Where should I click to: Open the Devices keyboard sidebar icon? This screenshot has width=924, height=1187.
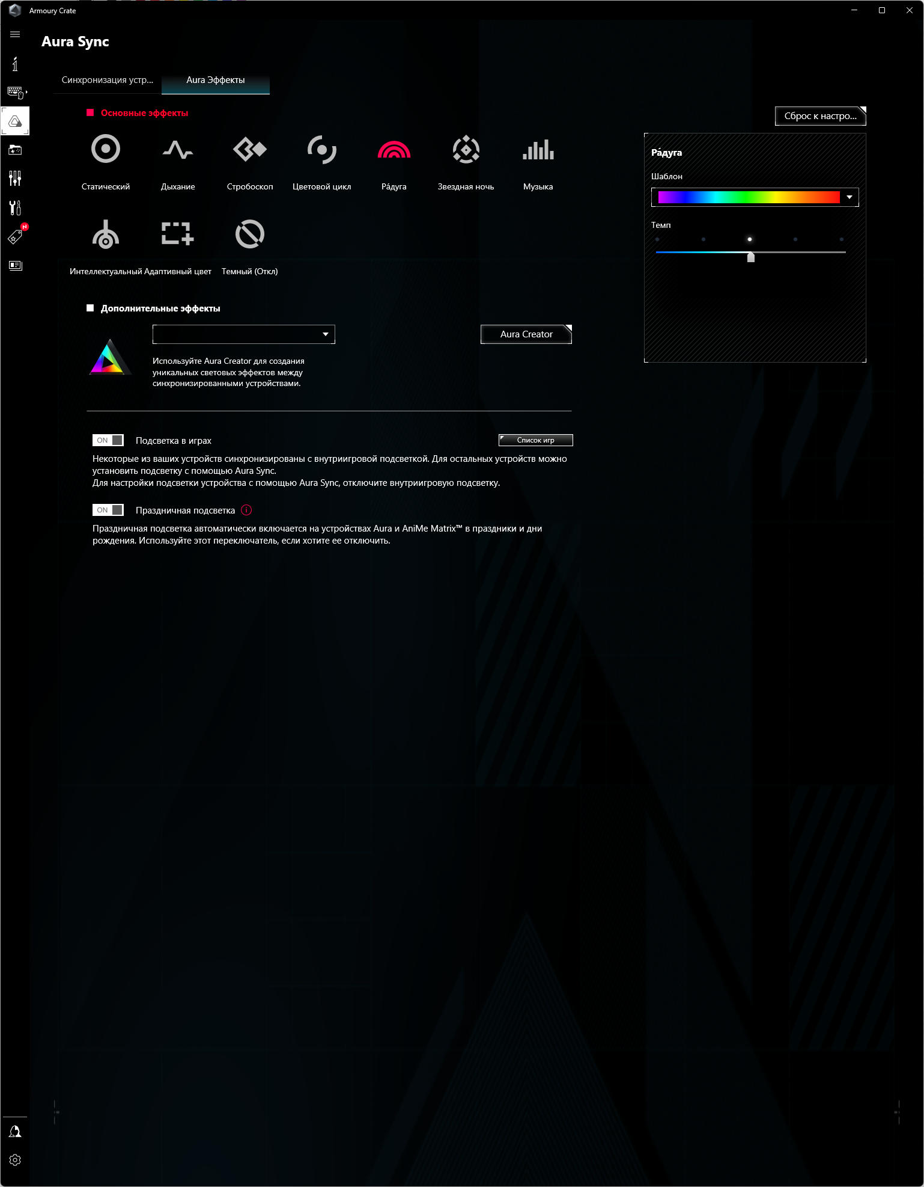point(16,92)
